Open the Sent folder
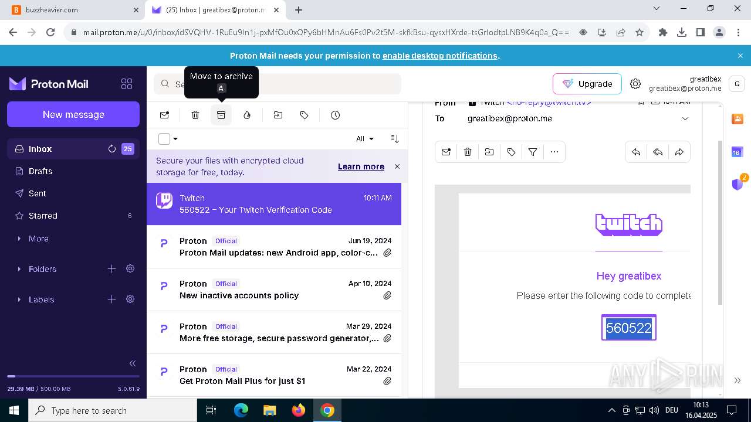This screenshot has width=751, height=422. pyautogui.click(x=73, y=193)
